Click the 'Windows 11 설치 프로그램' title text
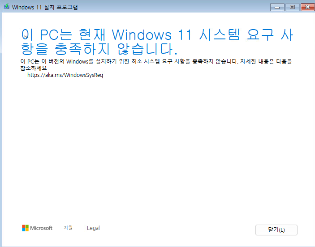The height and width of the screenshot is (247, 315). pos(45,7)
